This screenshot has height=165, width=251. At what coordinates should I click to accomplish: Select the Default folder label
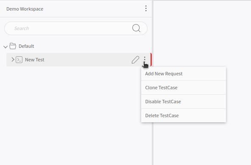tap(26, 46)
